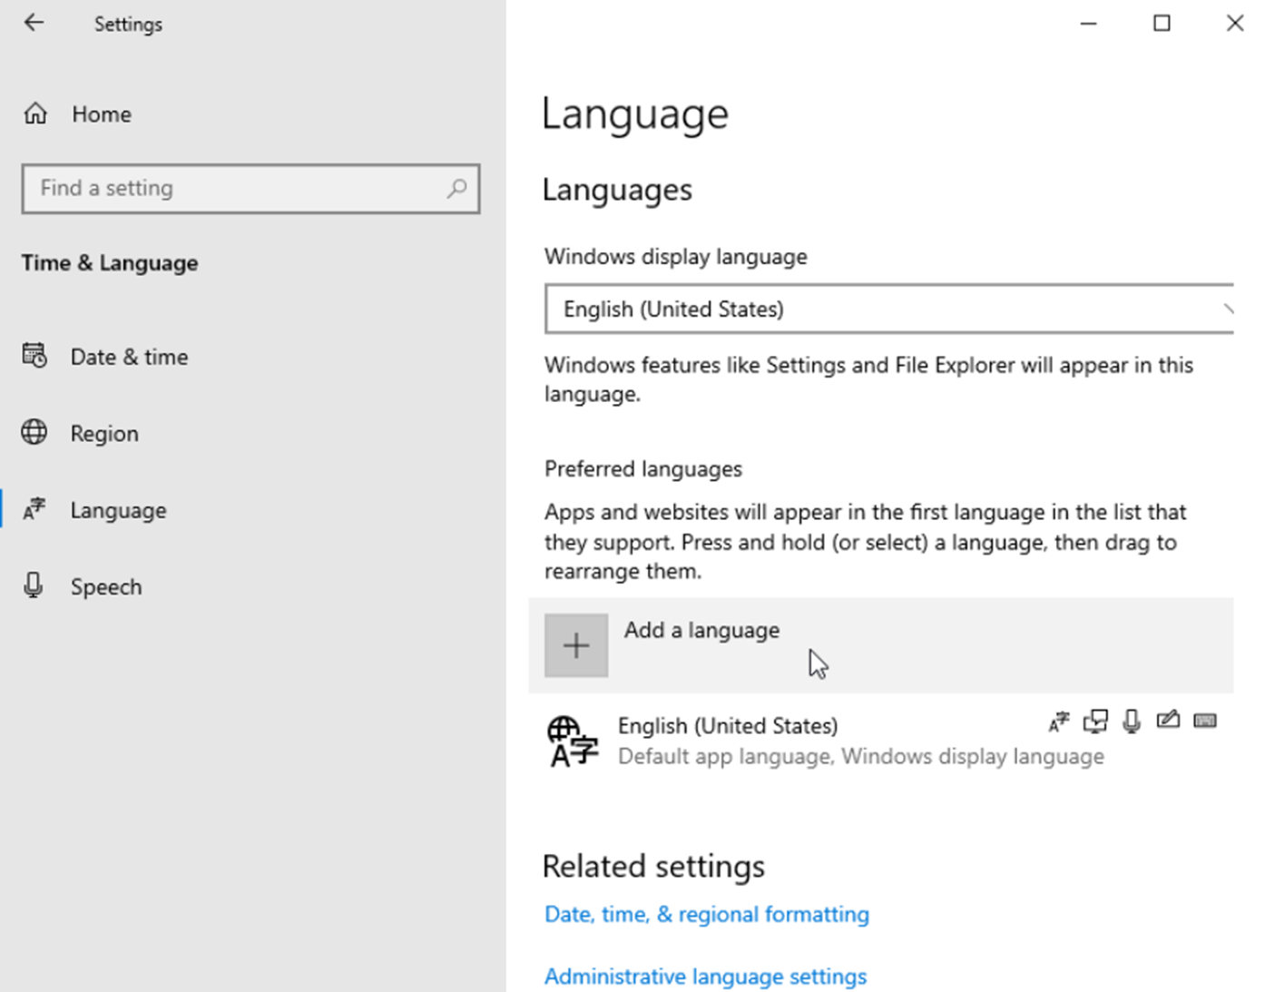
Task: Select Language in the sidebar
Action: coord(118,510)
